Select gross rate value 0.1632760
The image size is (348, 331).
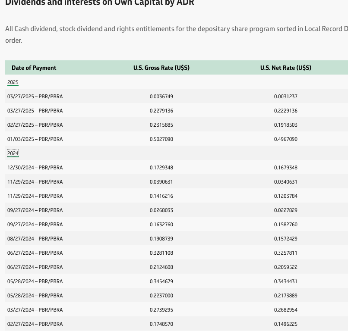tap(161, 224)
